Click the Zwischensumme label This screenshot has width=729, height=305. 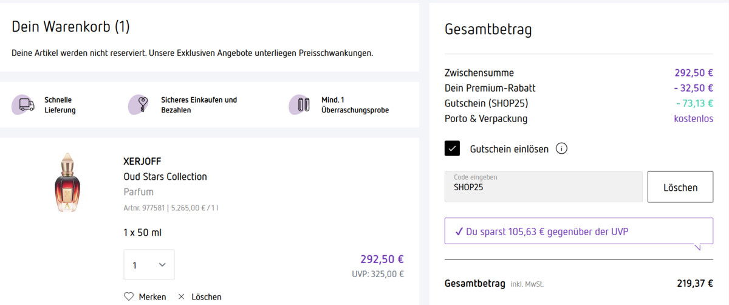click(x=479, y=73)
